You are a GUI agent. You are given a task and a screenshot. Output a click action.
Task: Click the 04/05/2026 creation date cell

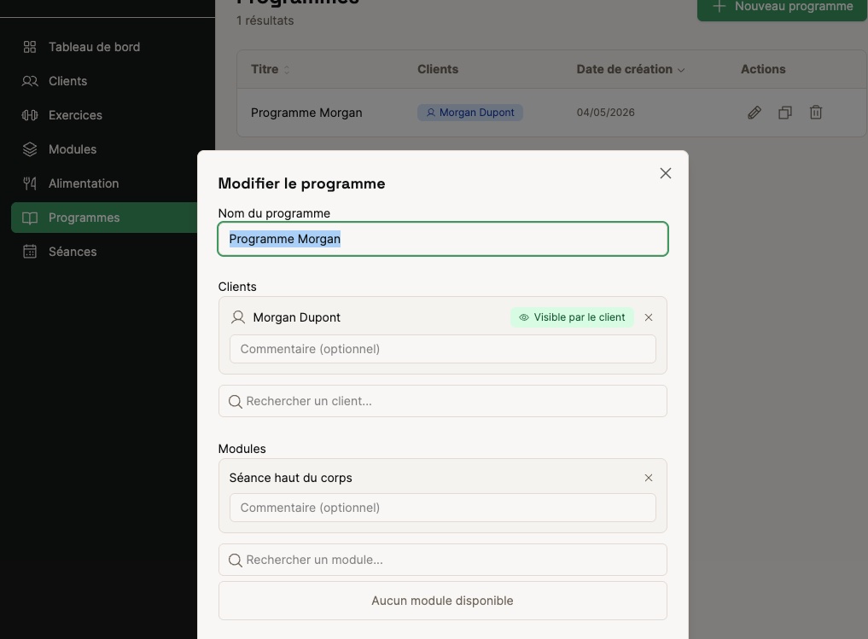(x=606, y=113)
